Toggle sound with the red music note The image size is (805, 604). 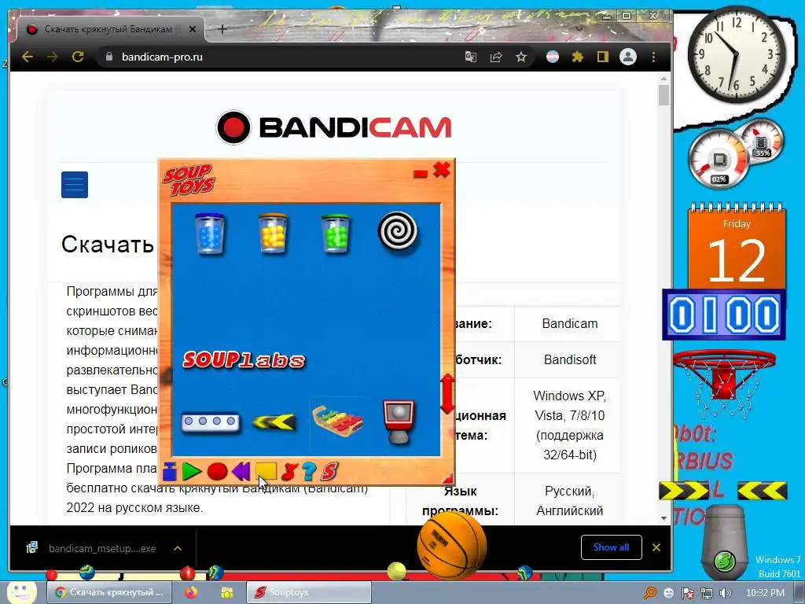coord(289,471)
